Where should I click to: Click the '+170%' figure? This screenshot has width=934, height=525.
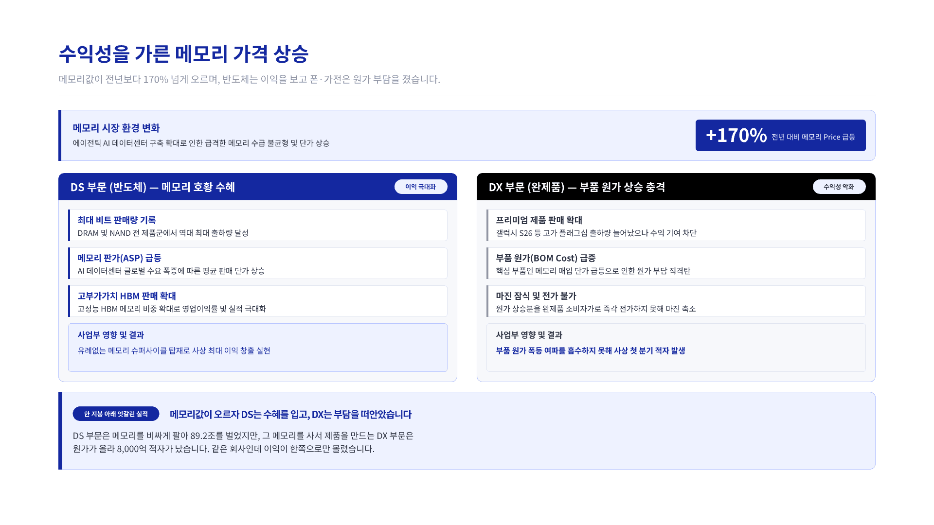736,135
